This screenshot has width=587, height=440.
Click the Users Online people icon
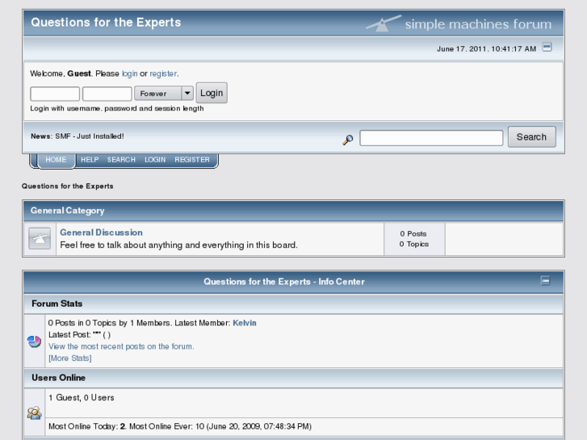(x=34, y=413)
